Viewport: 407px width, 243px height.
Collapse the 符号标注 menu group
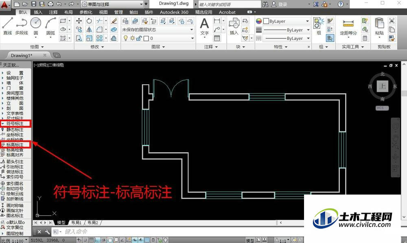click(15, 124)
